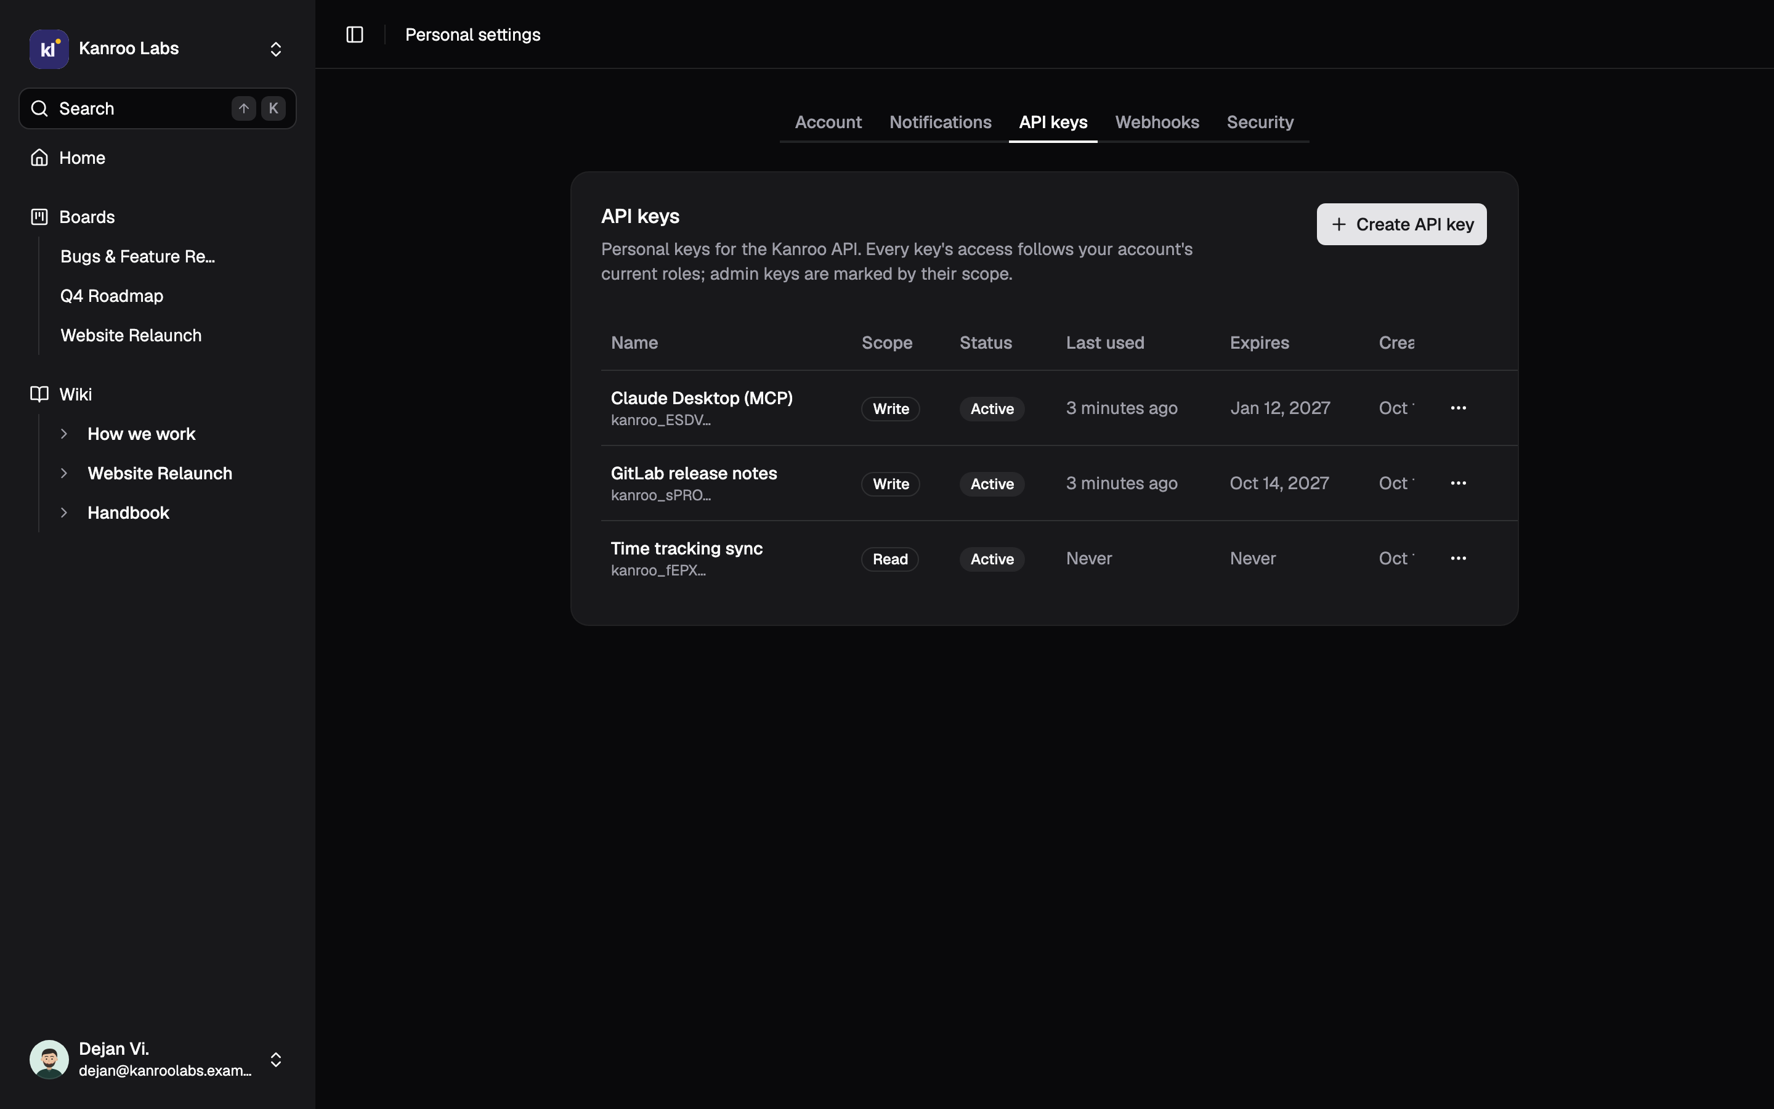Click the kanroo_fEPX… key prefix
This screenshot has width=1774, height=1109.
coord(658,571)
